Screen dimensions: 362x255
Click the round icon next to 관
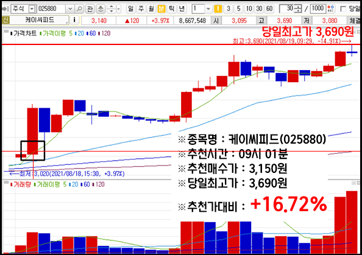[101, 9]
